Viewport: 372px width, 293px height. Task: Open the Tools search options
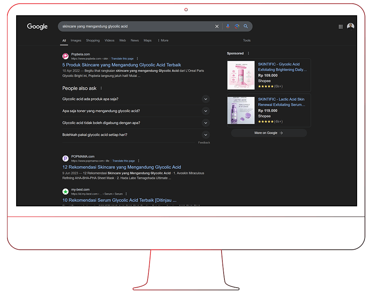click(x=247, y=40)
